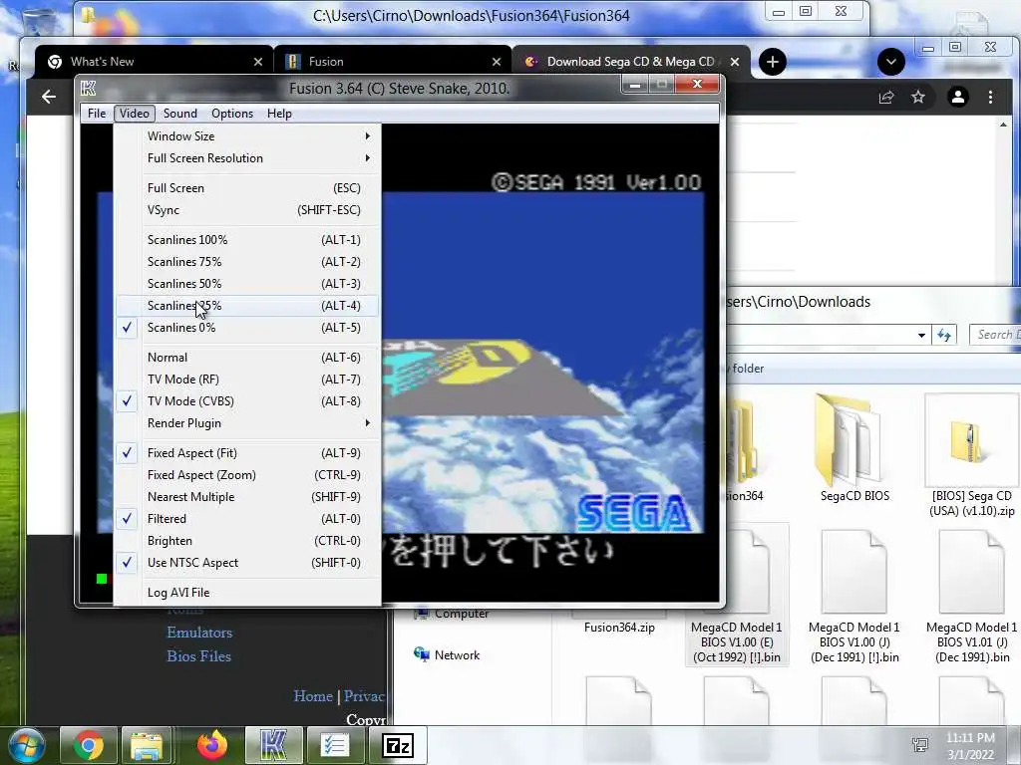The height and width of the screenshot is (765, 1021).
Task: Select Scanlines 75% menu item
Action: pos(247,262)
